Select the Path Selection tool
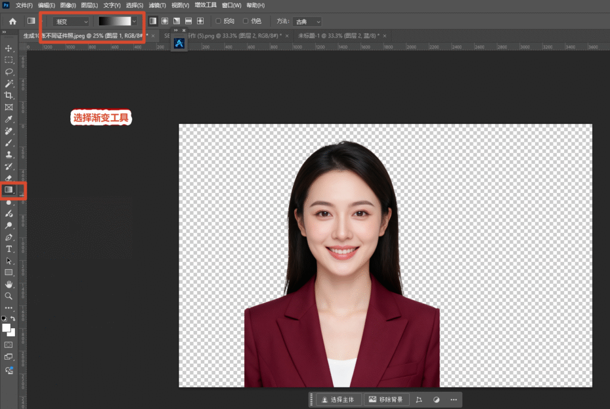Viewport: 610px width, 409px height. coord(8,261)
